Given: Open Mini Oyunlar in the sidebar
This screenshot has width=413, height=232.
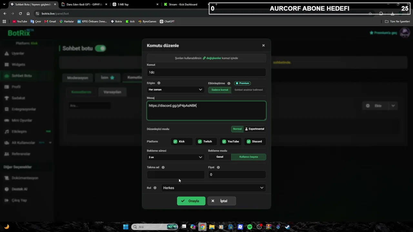Looking at the screenshot, I should coord(22,121).
